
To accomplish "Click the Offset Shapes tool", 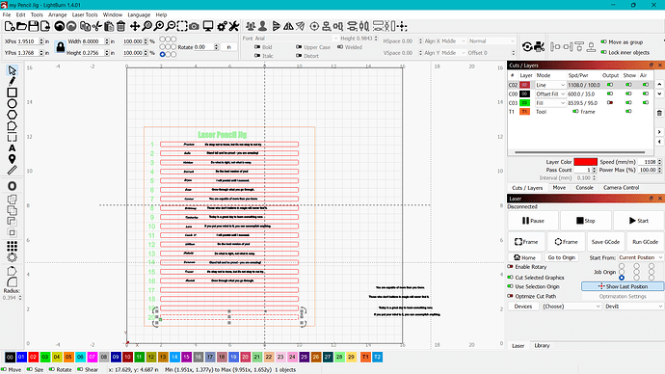I will (12, 186).
